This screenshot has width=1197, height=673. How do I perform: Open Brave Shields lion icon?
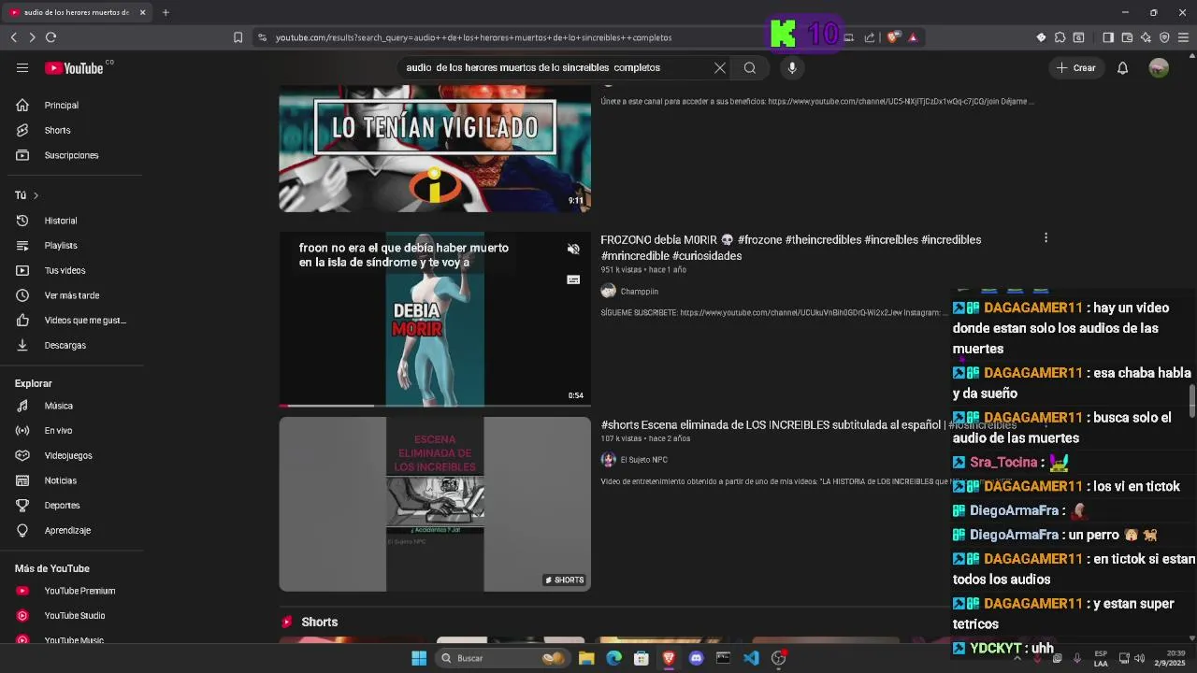pyautogui.click(x=893, y=37)
